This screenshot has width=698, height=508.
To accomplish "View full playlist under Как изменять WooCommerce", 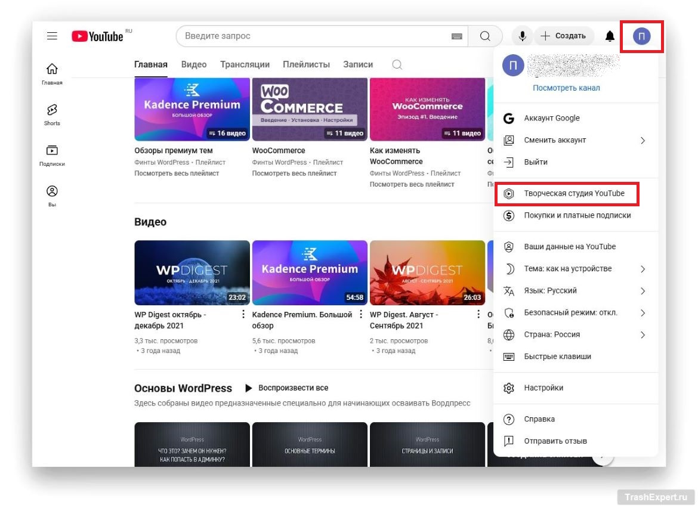I will (412, 185).
